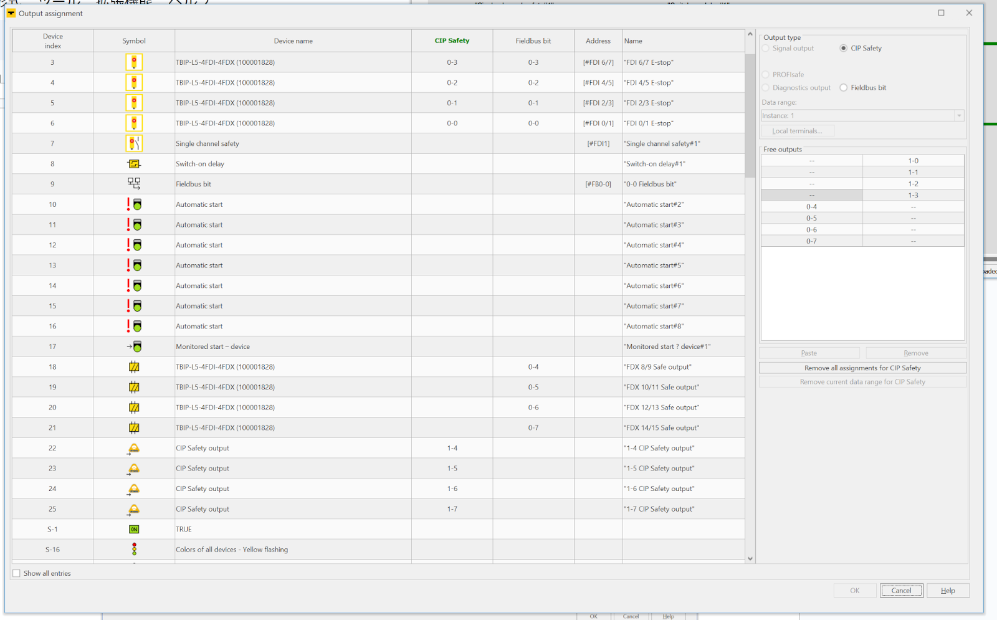Screen dimensions: 997x620
Task: Select free output 1-1
Action: 913,172
